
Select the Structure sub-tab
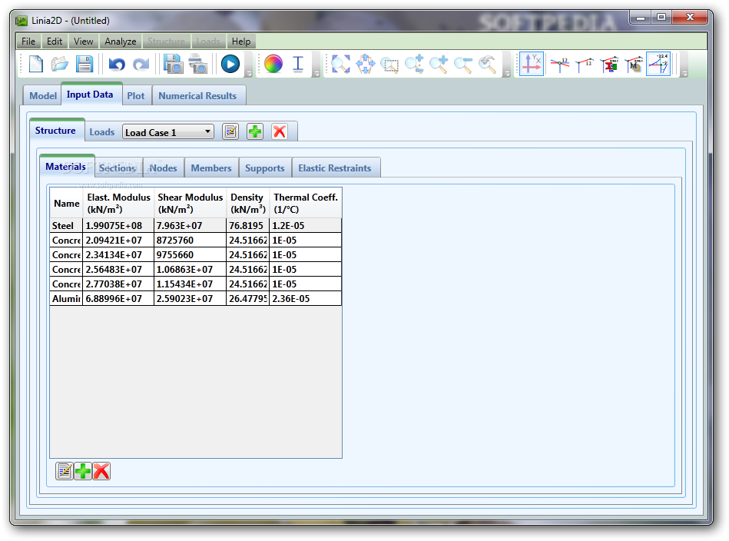[55, 131]
